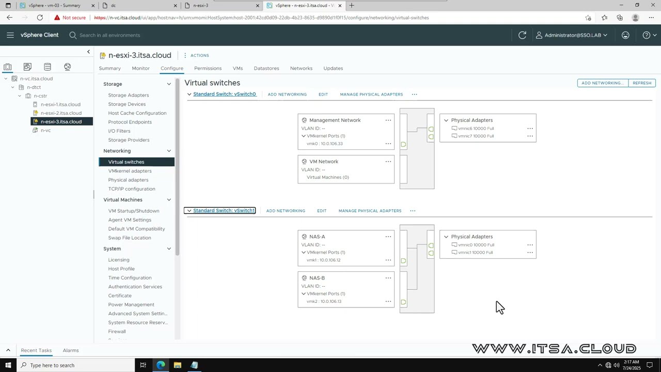Viewport: 661px width, 372px height.
Task: Collapse the inventory sidebar panel
Action: (88, 52)
